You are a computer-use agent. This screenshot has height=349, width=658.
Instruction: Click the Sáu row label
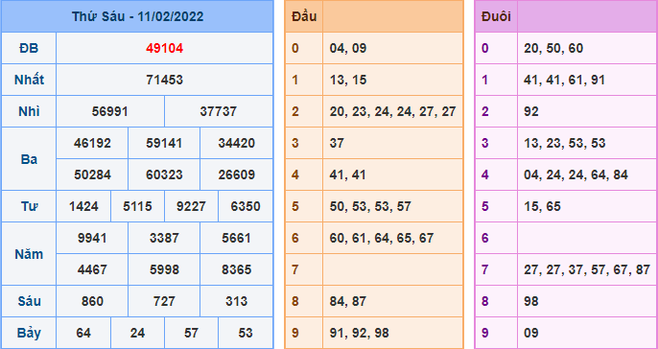click(29, 301)
